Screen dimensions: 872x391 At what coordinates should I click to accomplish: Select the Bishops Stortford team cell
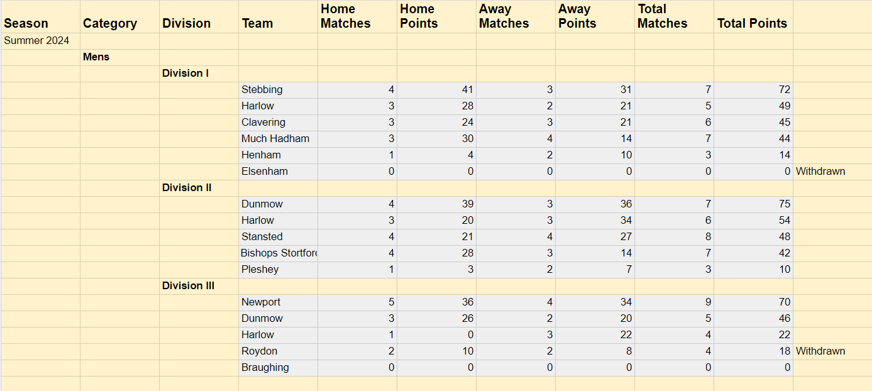[x=278, y=253]
